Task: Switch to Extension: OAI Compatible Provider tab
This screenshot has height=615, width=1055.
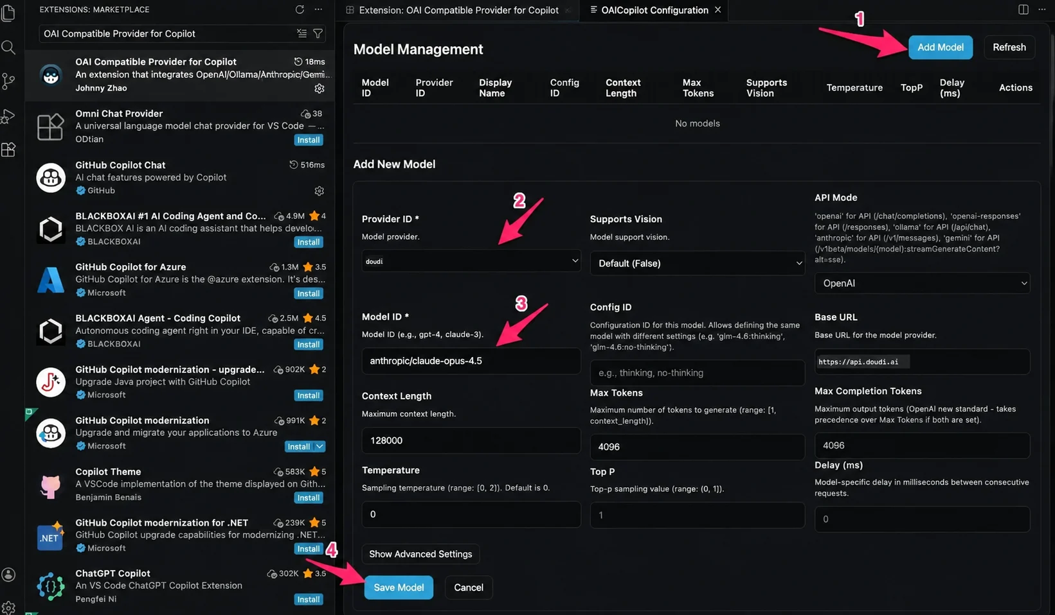Action: [x=458, y=10]
